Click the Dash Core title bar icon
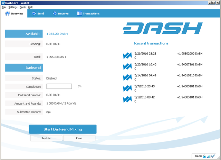 (3, 2)
